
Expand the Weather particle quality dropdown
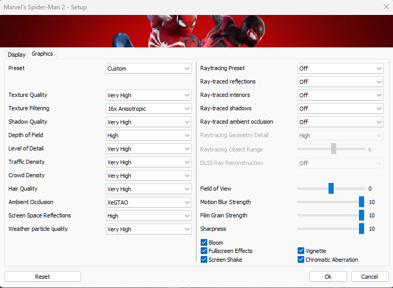click(149, 229)
